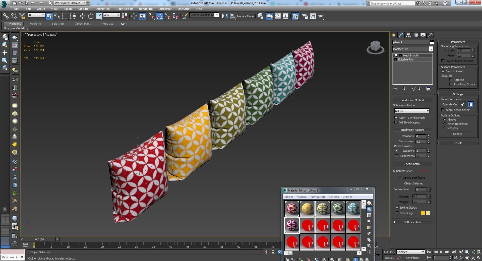Toggle the selection lock icon
482x261 pixels.
click(273, 252)
